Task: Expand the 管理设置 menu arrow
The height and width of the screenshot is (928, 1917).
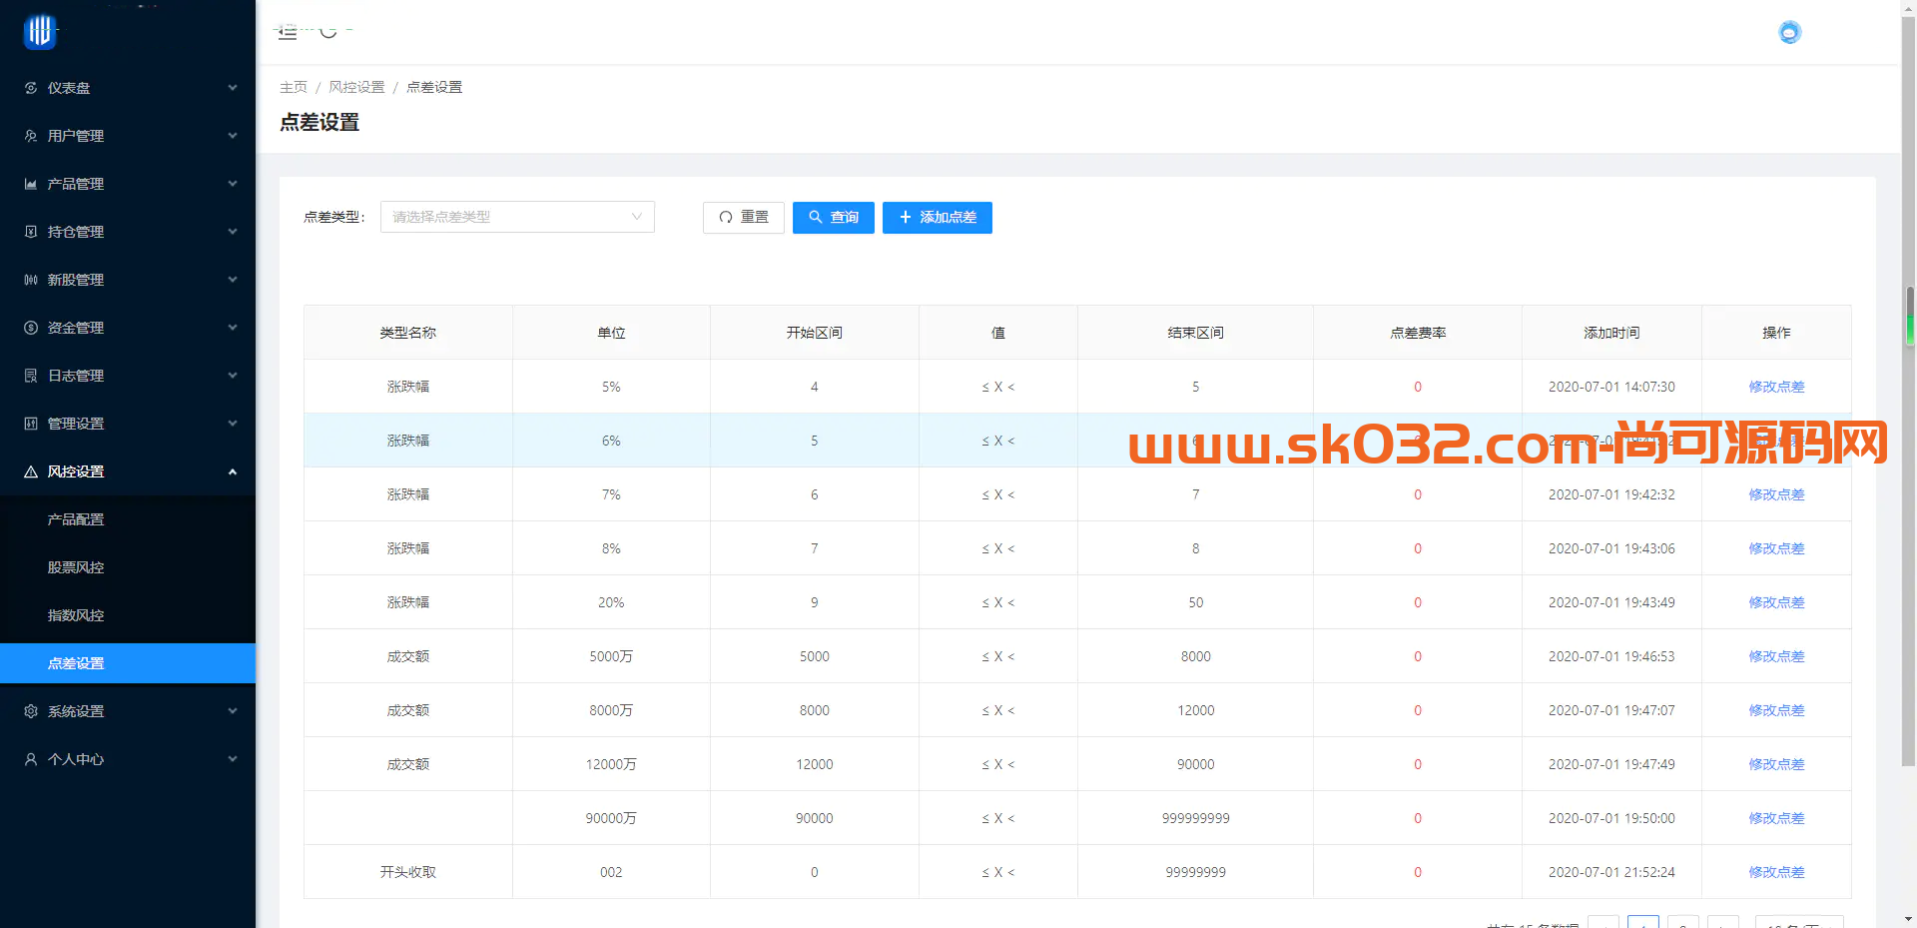Action: [233, 424]
